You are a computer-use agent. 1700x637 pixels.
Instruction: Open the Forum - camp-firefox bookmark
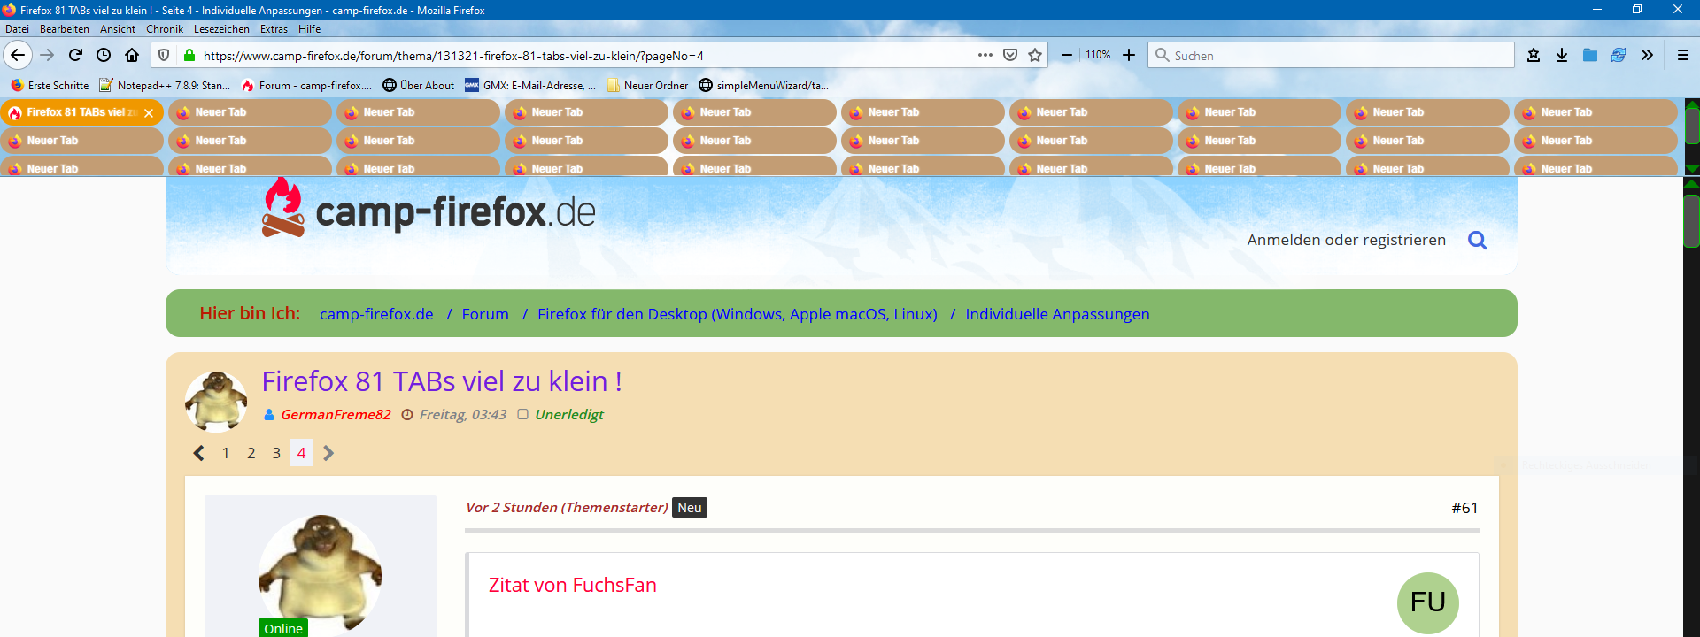tap(307, 86)
